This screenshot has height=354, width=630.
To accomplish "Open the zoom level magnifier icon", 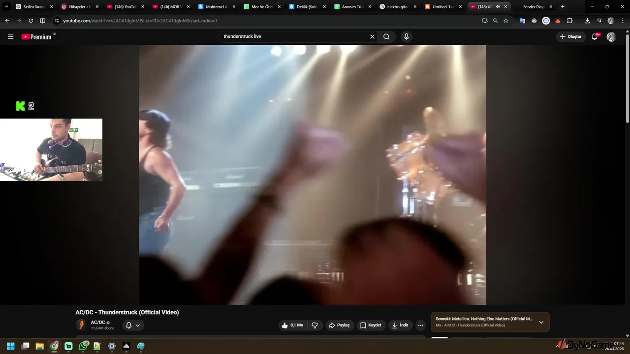I will pyautogui.click(x=495, y=21).
